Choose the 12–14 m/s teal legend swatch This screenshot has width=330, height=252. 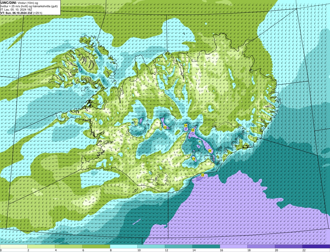click(x=179, y=246)
